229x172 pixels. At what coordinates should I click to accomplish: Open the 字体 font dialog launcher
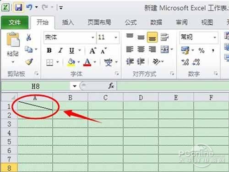(x=117, y=74)
